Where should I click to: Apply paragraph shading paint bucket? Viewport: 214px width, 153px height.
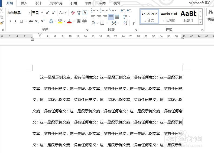click(x=93, y=23)
